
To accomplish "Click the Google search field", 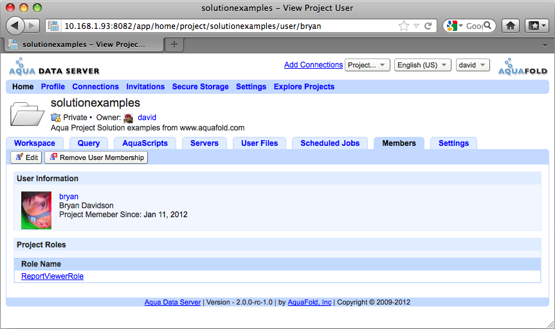I will (x=475, y=26).
